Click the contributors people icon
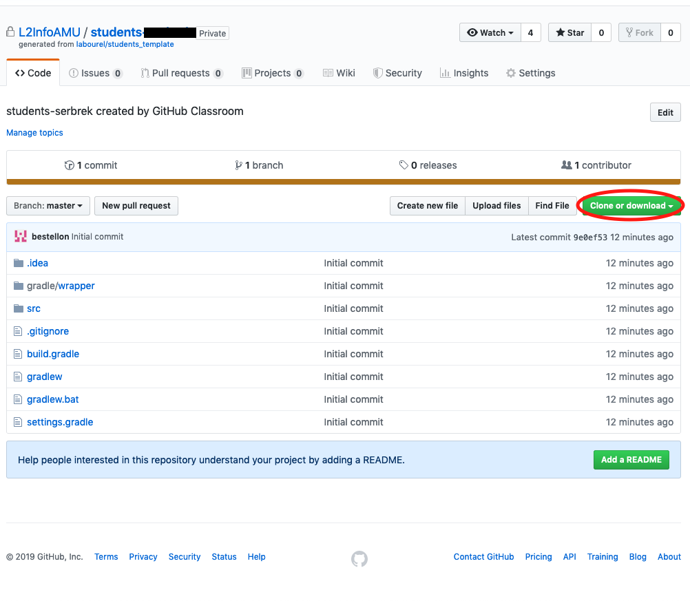 (x=566, y=165)
